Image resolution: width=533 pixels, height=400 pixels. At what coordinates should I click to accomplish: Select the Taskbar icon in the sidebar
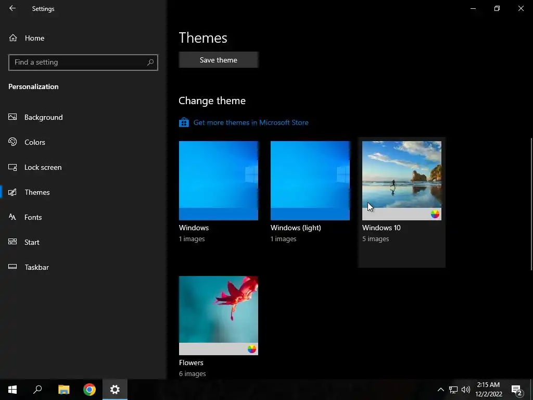(12, 267)
